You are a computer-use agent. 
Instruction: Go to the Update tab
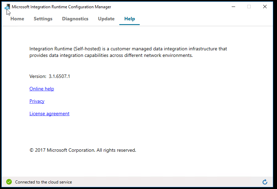pos(106,19)
